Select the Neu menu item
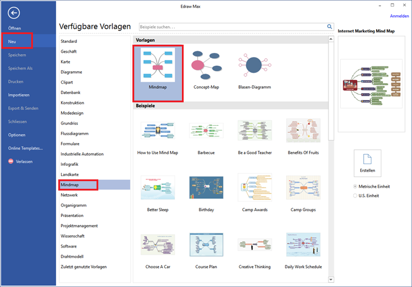This screenshot has width=412, height=287. (12, 42)
